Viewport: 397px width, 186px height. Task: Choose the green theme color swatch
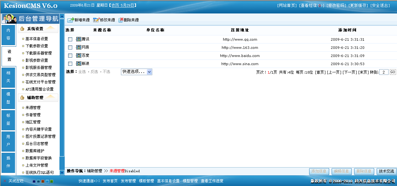(x=52, y=181)
